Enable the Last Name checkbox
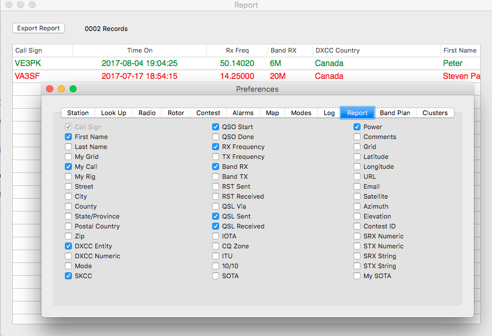Viewport: 492px width, 336px height. pos(69,147)
